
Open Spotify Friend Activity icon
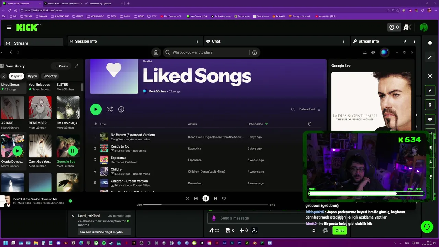(x=373, y=52)
